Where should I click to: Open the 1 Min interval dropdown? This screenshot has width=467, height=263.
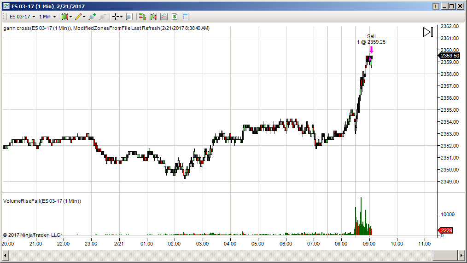click(47, 17)
